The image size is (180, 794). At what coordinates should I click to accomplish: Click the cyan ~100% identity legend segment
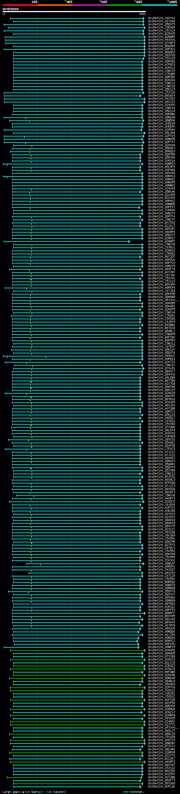pos(160,5)
